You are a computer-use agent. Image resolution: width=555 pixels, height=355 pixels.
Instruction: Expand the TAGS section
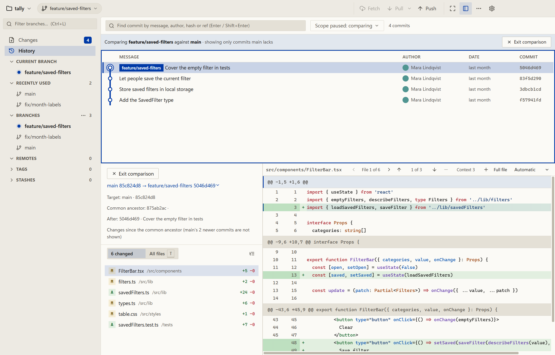click(12, 169)
